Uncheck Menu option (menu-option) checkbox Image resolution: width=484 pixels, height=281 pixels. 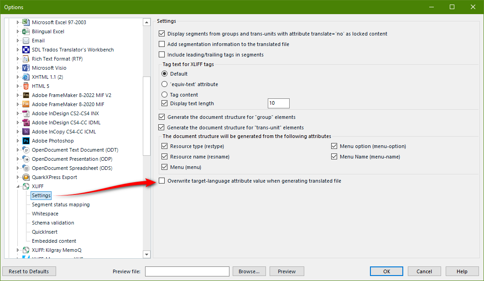[334, 146]
